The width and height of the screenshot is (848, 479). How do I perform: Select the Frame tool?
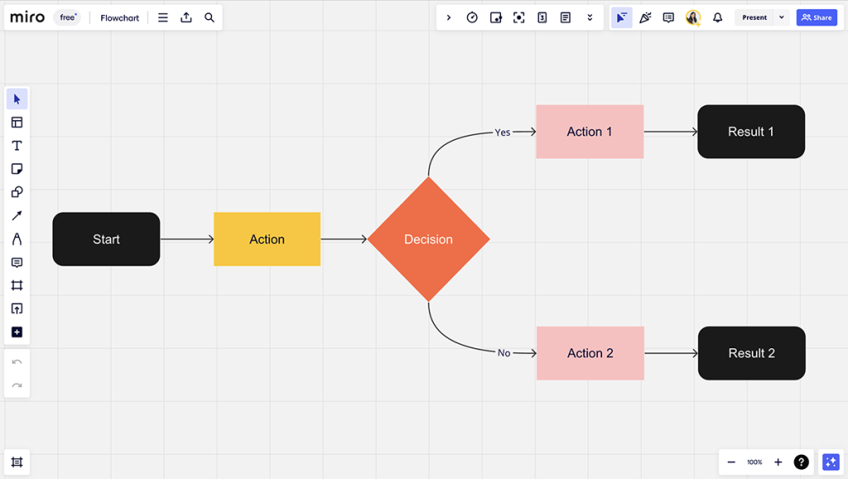click(17, 285)
